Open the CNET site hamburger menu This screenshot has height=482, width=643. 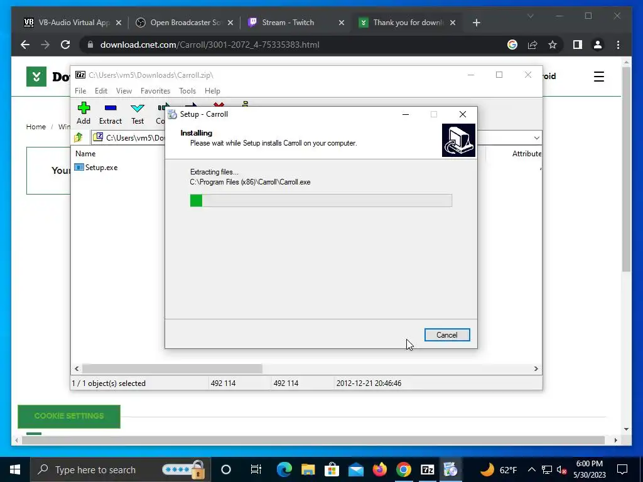pyautogui.click(x=598, y=77)
